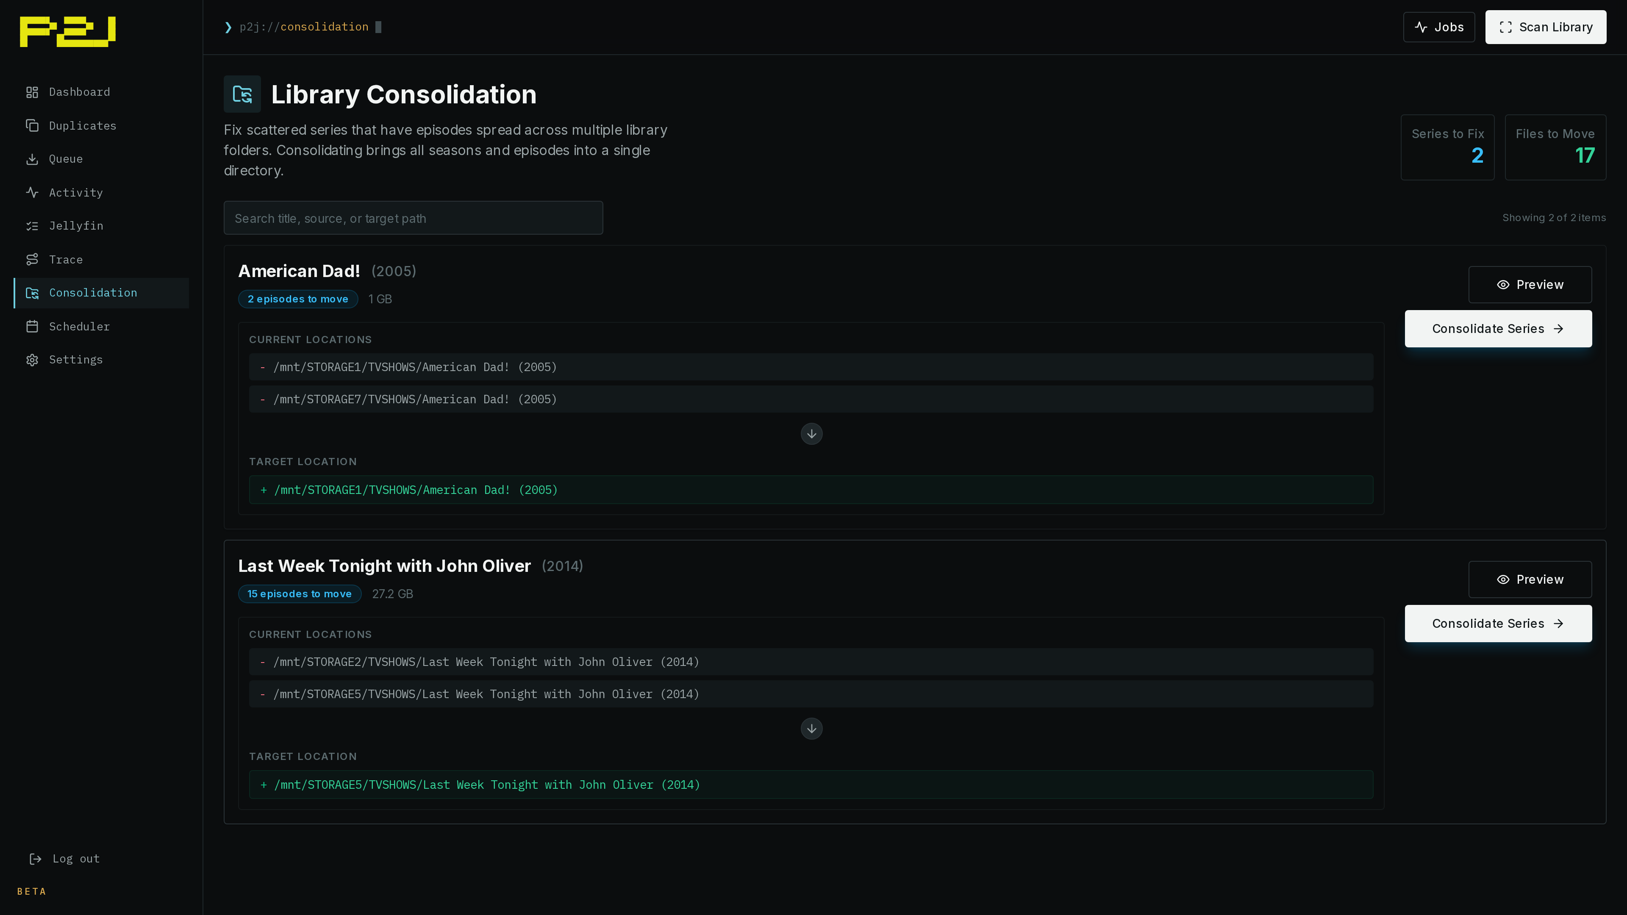Click the eye icon in Last Week Tonight Preview
This screenshot has width=1627, height=915.
click(1503, 579)
